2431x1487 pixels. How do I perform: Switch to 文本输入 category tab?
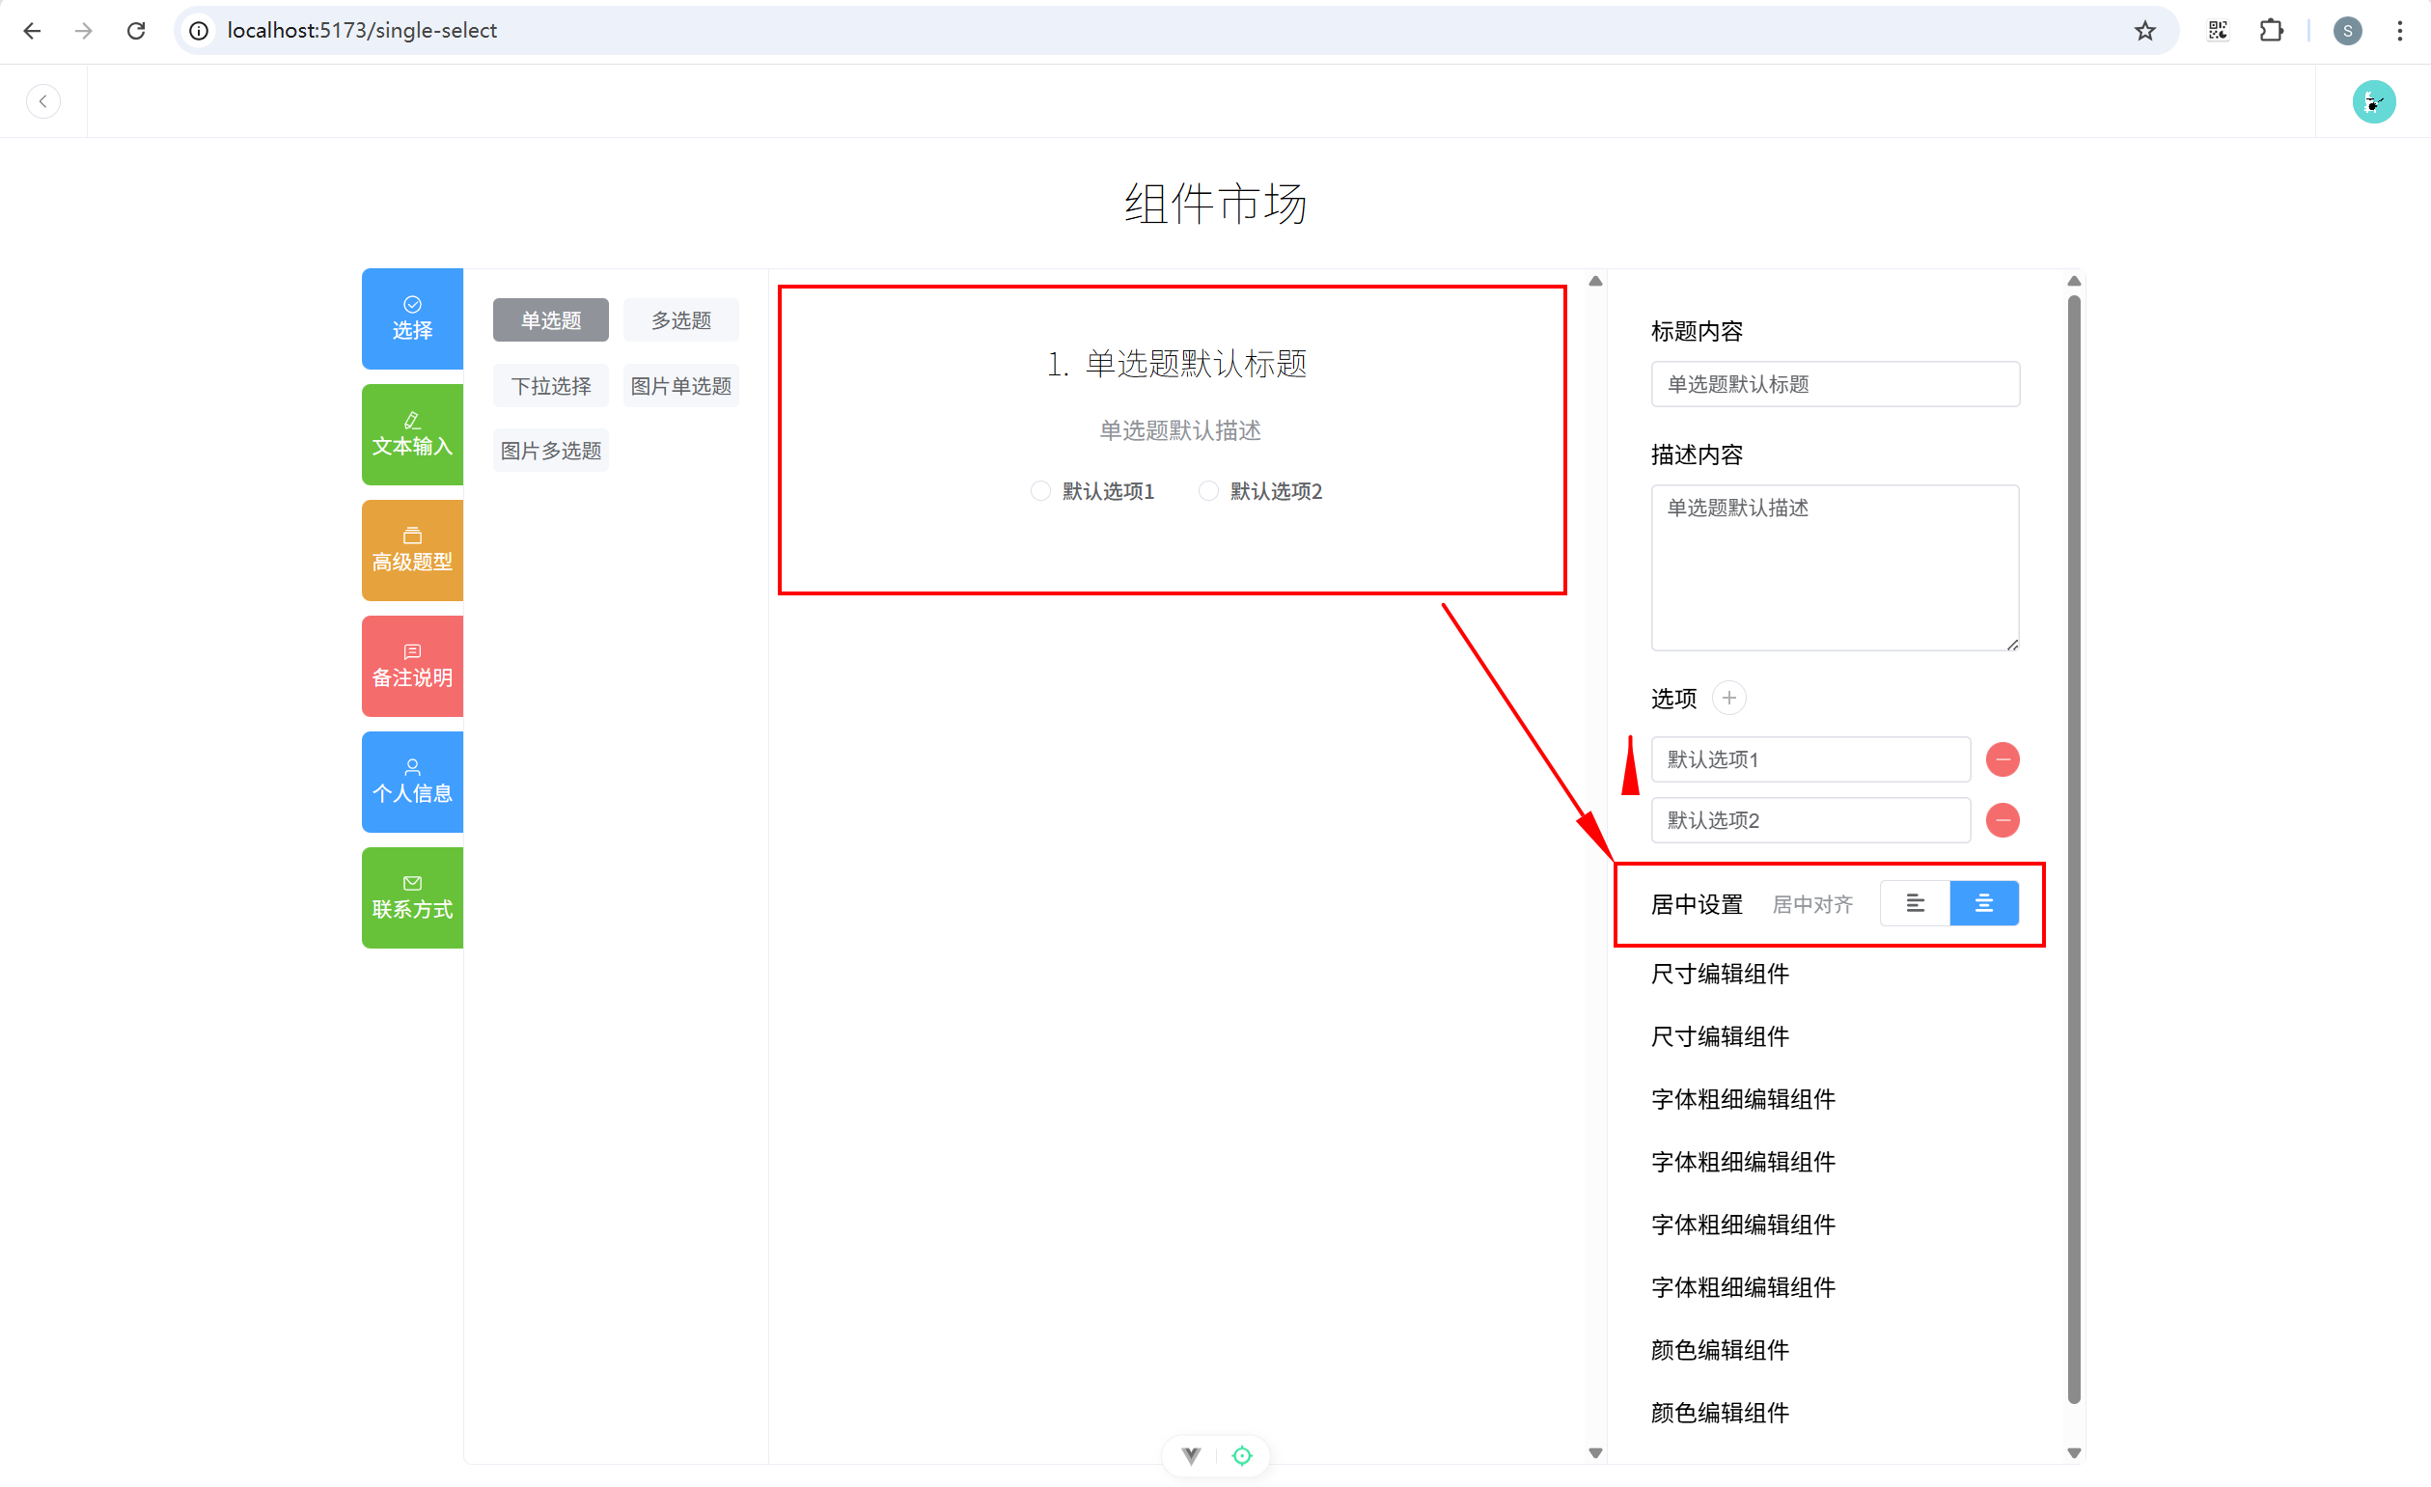(412, 434)
